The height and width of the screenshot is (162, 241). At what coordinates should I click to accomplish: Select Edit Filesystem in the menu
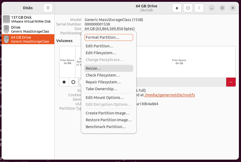(101, 53)
